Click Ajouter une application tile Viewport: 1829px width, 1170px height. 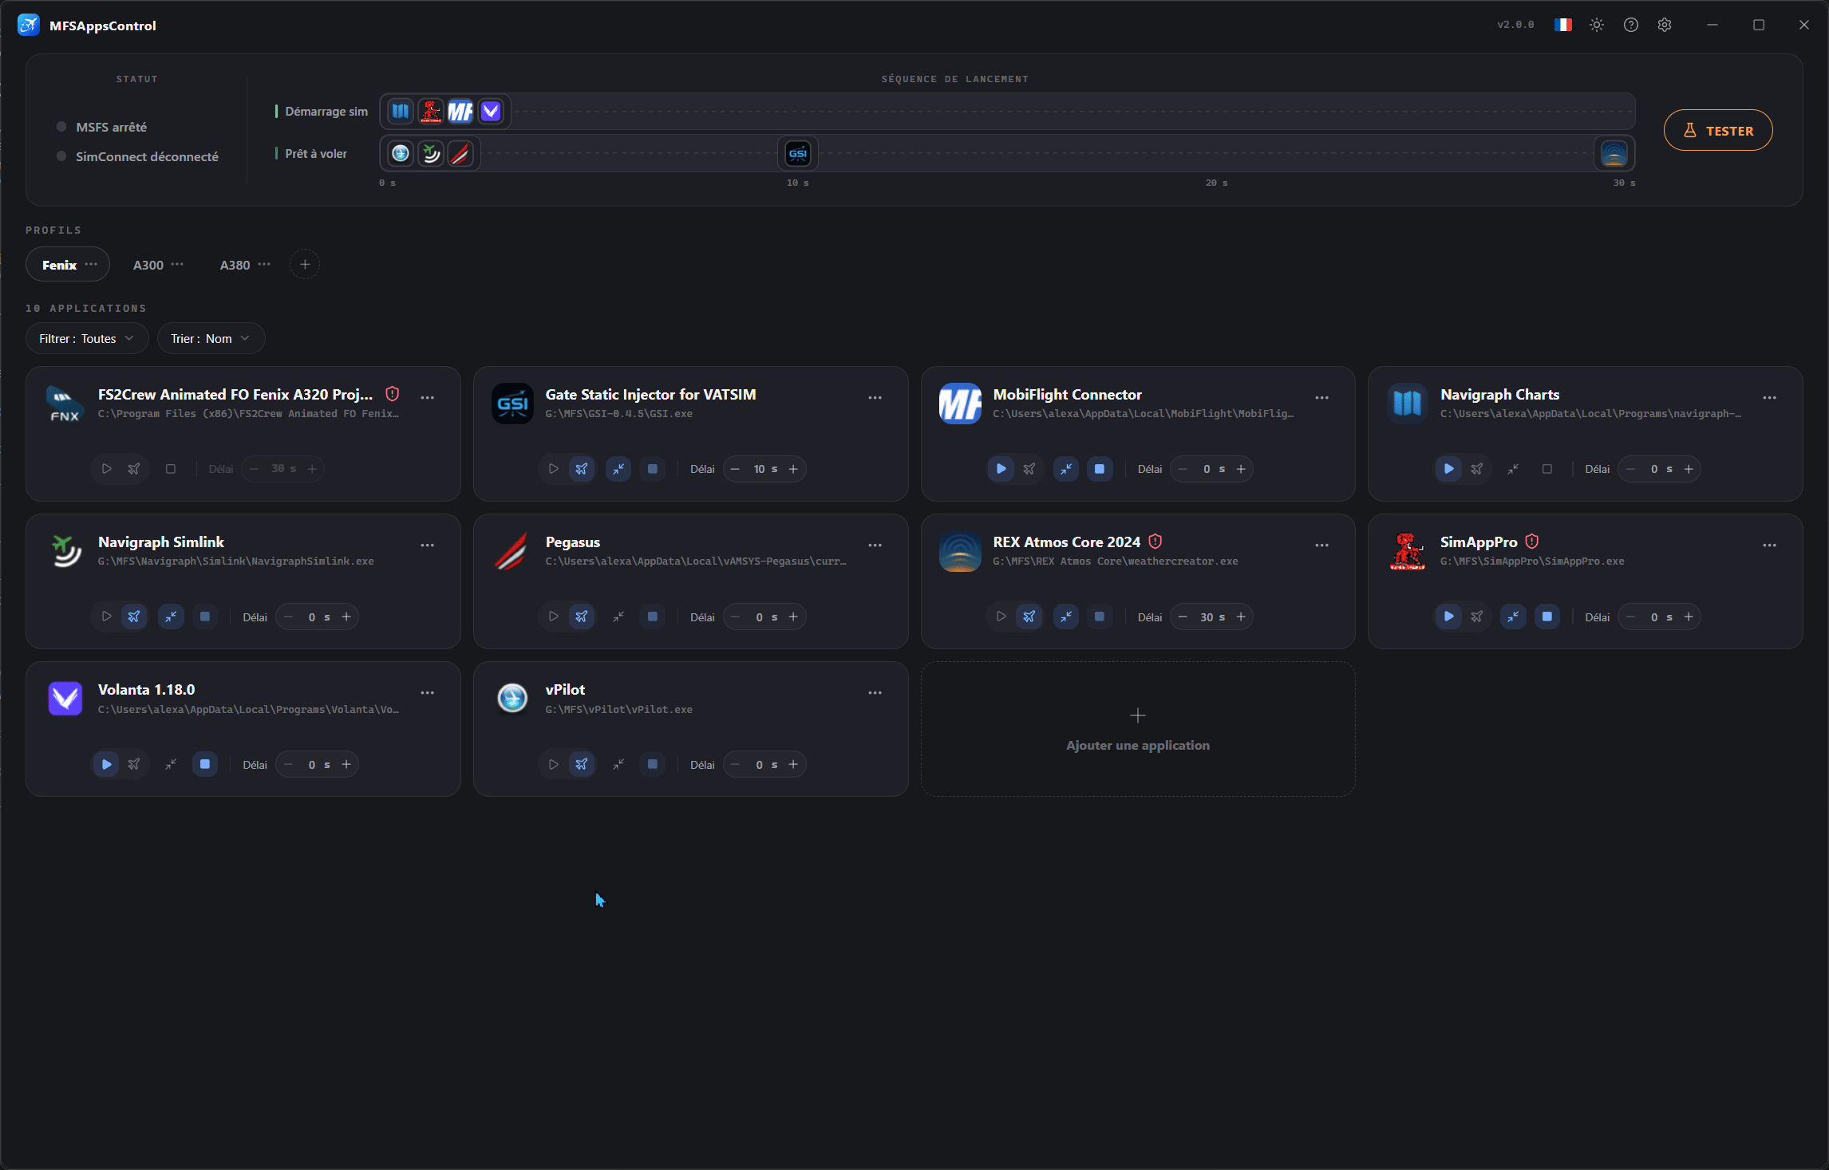coord(1138,729)
